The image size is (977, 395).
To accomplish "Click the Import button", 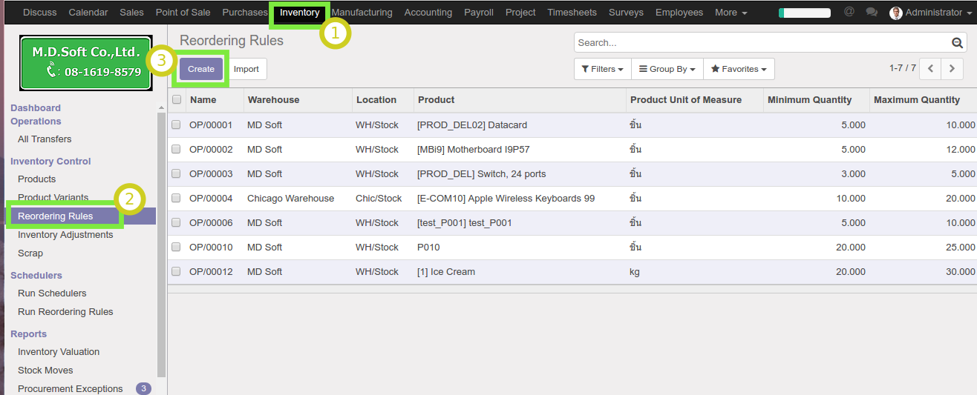I will (x=246, y=69).
